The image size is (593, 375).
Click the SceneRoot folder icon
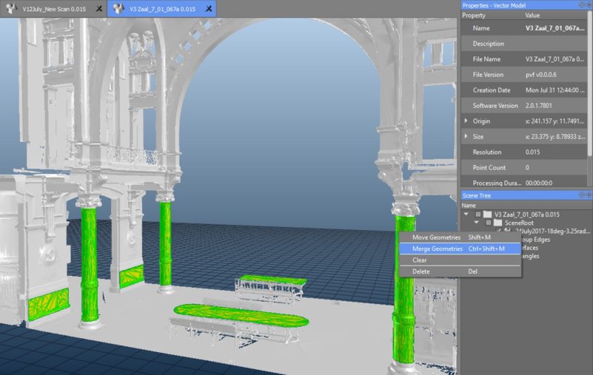coord(498,222)
